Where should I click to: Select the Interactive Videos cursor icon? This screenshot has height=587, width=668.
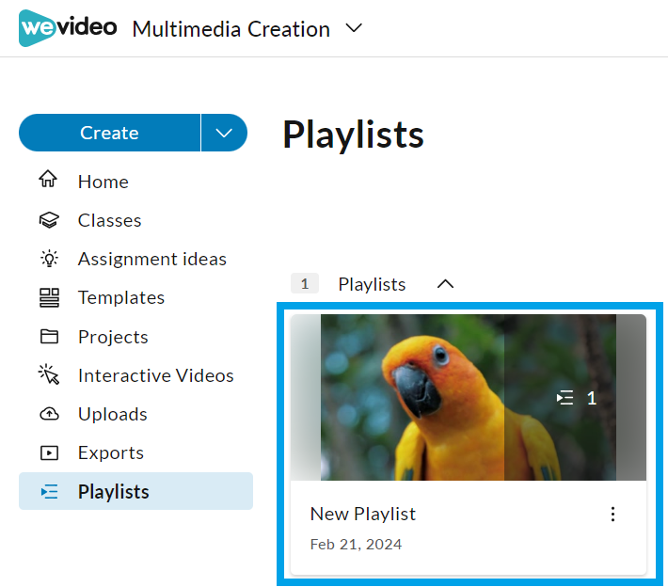pyautogui.click(x=49, y=375)
